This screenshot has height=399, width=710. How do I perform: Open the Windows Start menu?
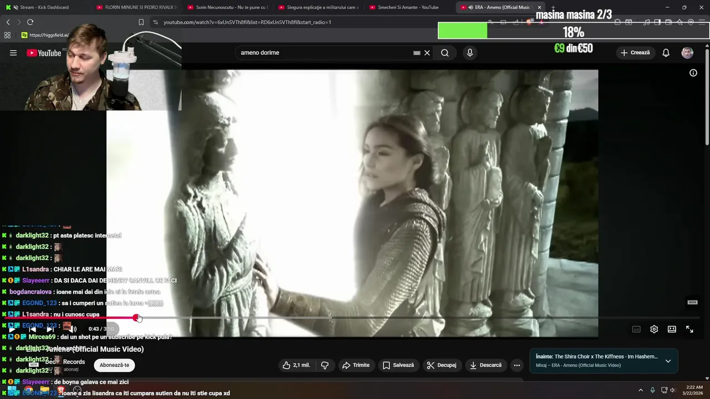(12, 390)
